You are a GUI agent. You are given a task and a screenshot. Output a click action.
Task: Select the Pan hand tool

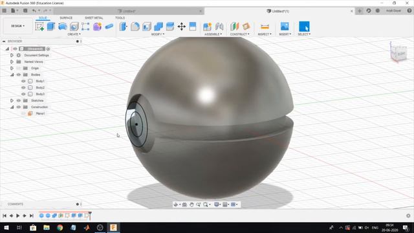(191, 205)
